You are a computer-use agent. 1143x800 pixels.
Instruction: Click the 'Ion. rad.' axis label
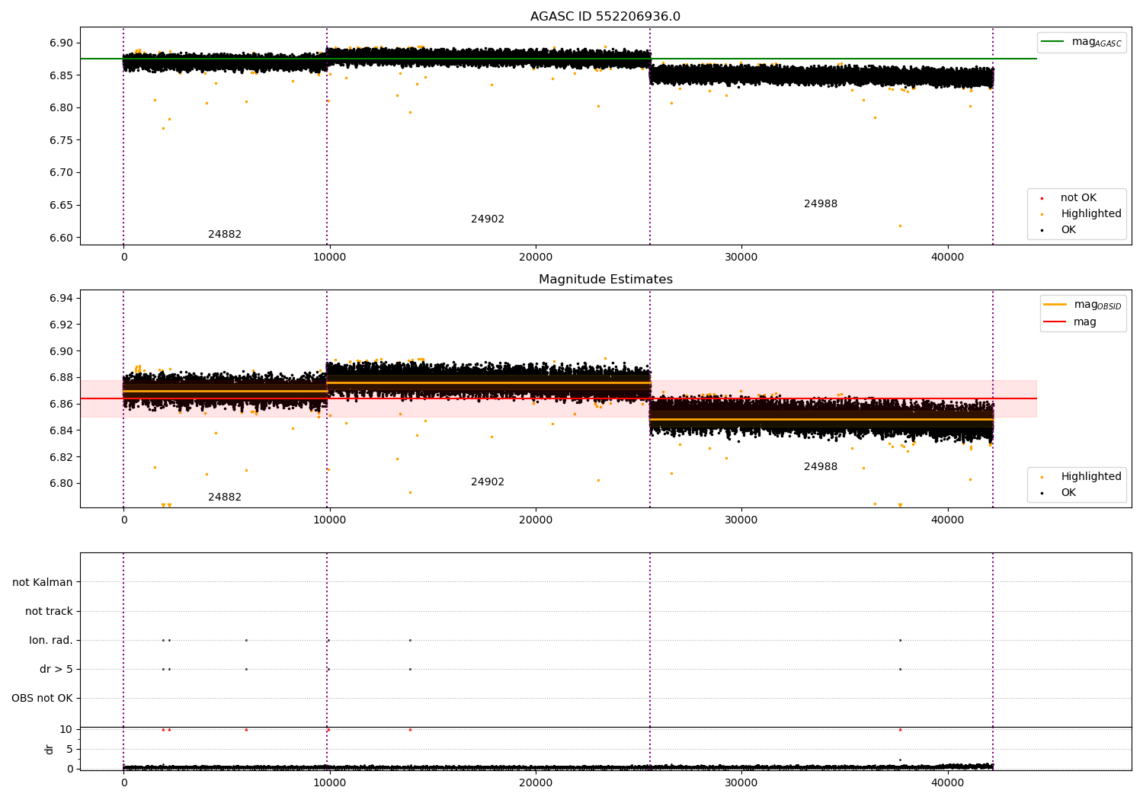[51, 640]
